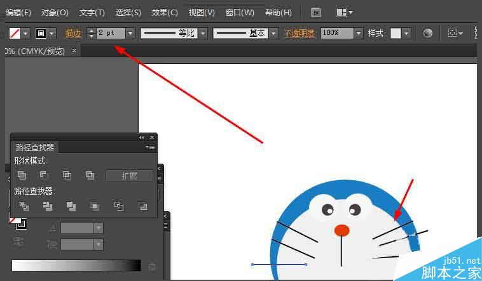Expand the opacity dropdown arrow
The image size is (482, 281).
pos(359,33)
